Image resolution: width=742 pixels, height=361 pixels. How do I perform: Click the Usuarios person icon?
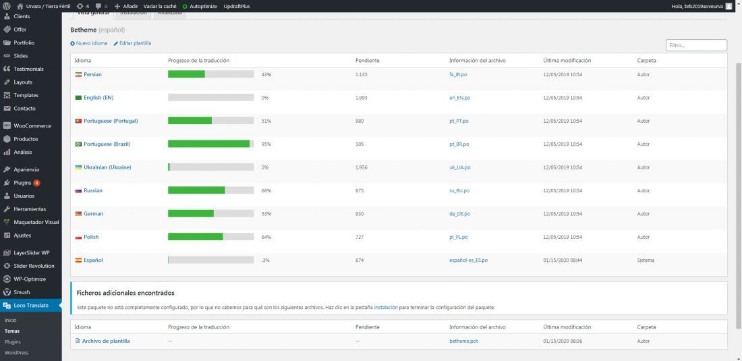point(7,196)
